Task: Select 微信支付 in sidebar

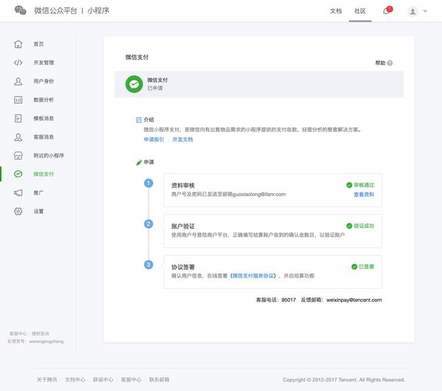Action: coord(44,174)
